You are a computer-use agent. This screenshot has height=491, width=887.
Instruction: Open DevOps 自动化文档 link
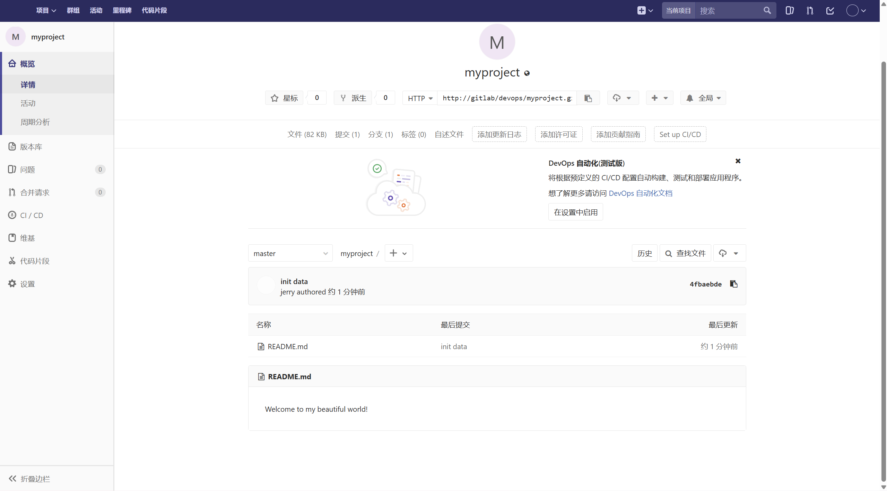click(641, 193)
